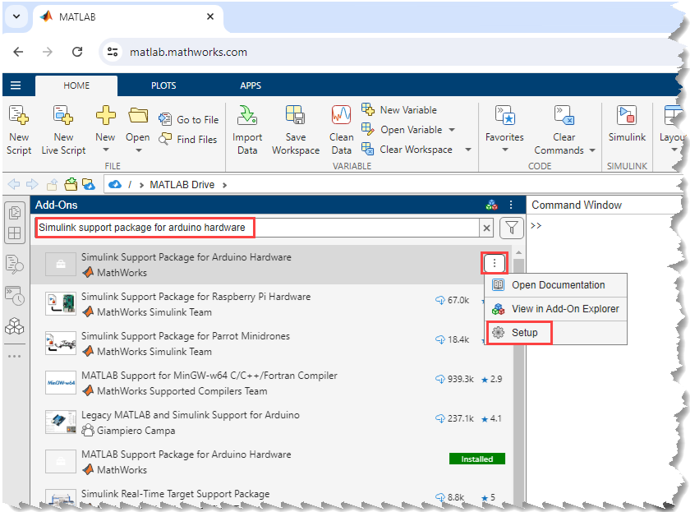Click the filter funnel icon in Add-Ons
The image size is (690, 512).
[x=512, y=228]
